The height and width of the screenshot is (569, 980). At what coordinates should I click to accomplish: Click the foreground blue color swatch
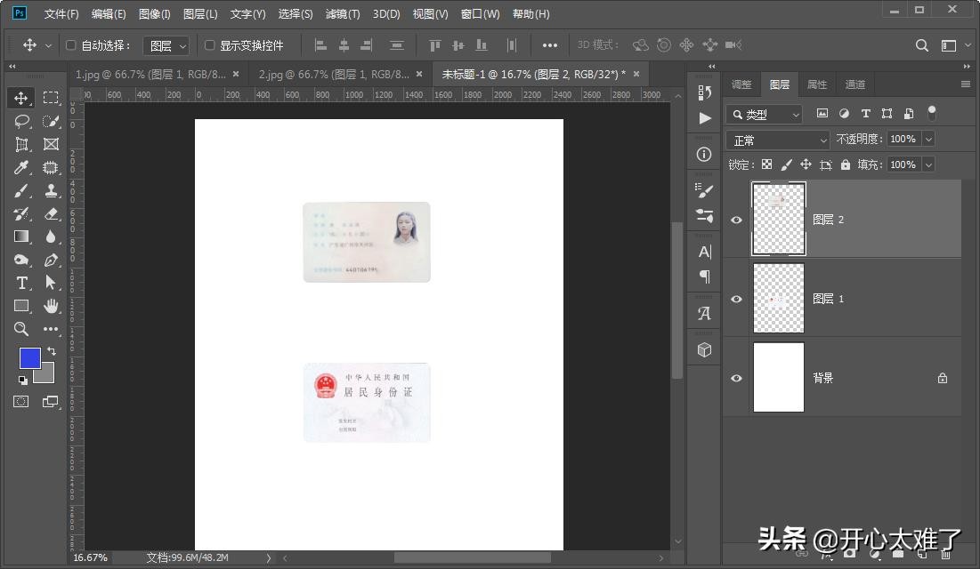30,358
